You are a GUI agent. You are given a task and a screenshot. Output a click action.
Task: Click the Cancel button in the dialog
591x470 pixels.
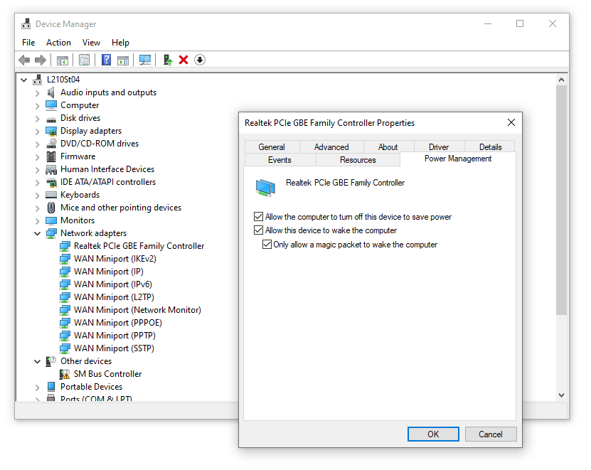(490, 434)
